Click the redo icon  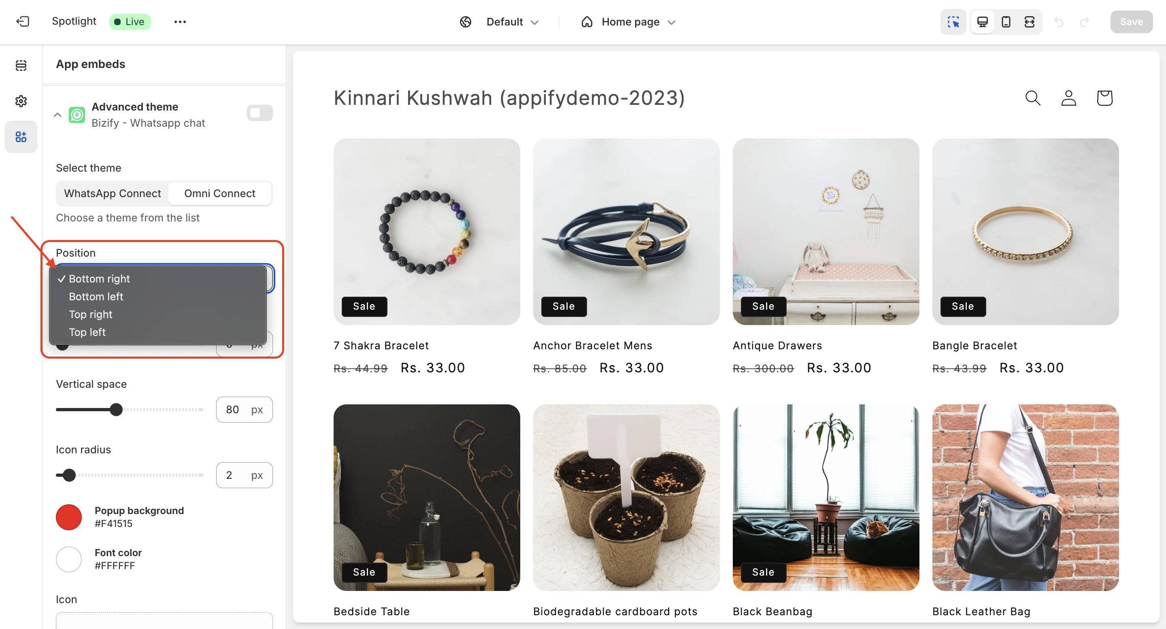click(x=1085, y=21)
